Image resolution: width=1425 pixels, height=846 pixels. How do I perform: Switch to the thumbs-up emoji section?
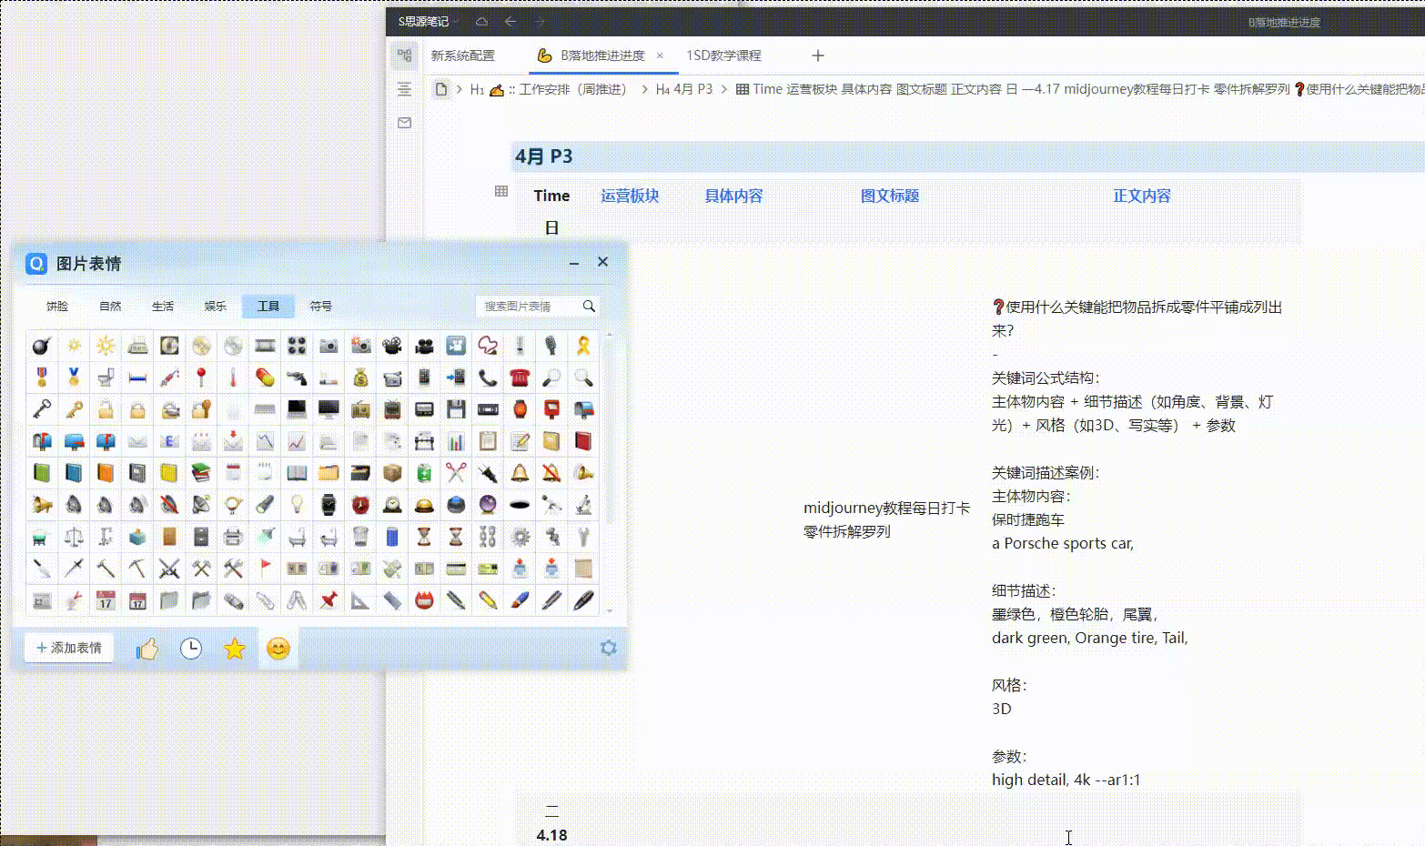point(146,649)
